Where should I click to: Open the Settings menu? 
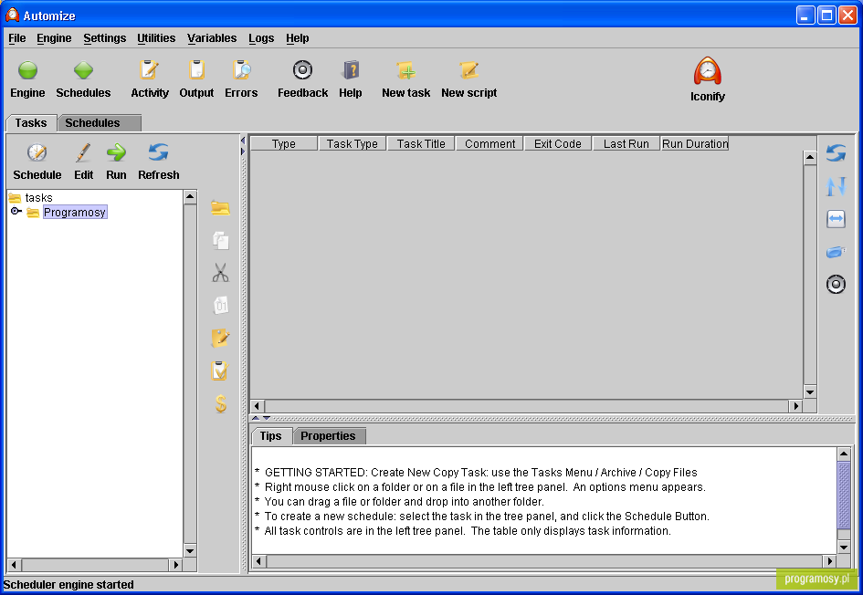pyautogui.click(x=105, y=38)
